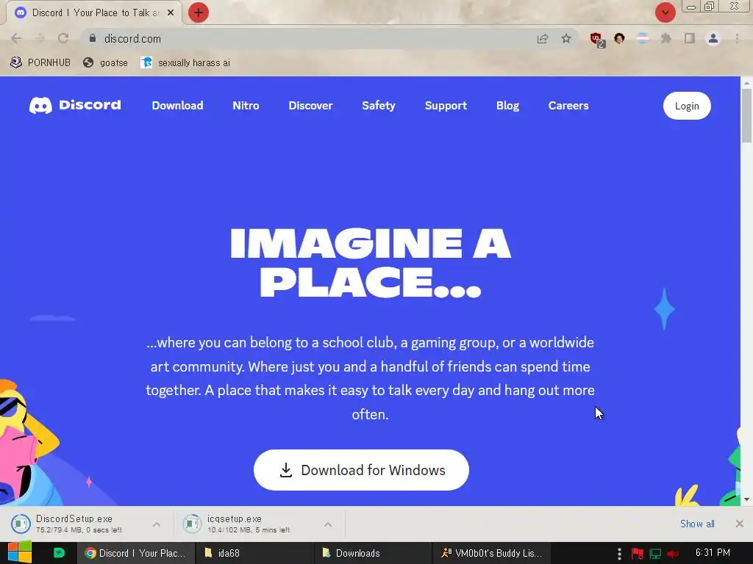The height and width of the screenshot is (564, 753).
Task: Open the tab search dropdown
Action: click(x=665, y=12)
